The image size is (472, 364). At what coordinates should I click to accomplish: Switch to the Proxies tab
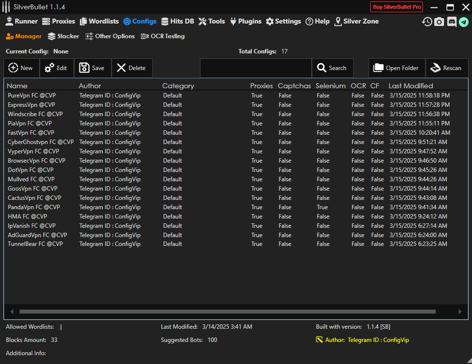pyautogui.click(x=59, y=22)
